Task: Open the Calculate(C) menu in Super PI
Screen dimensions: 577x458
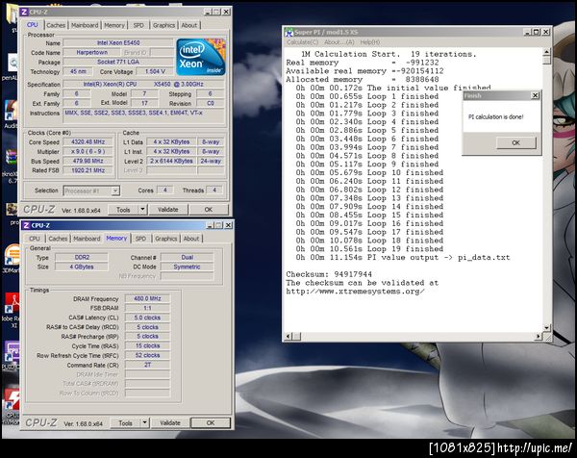Action: click(303, 42)
